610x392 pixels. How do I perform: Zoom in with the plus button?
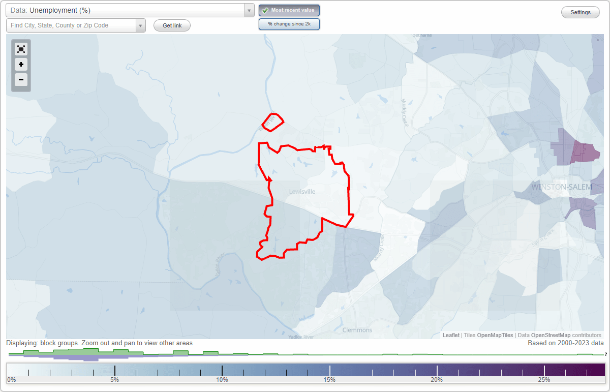pyautogui.click(x=21, y=65)
